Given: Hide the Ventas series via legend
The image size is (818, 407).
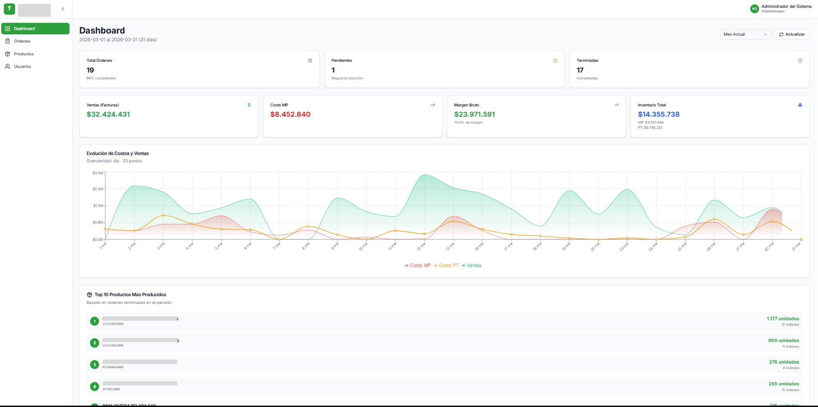Looking at the screenshot, I should 472,265.
